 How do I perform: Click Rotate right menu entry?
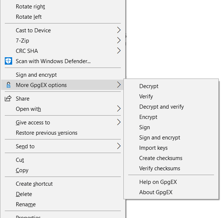tap(30, 7)
